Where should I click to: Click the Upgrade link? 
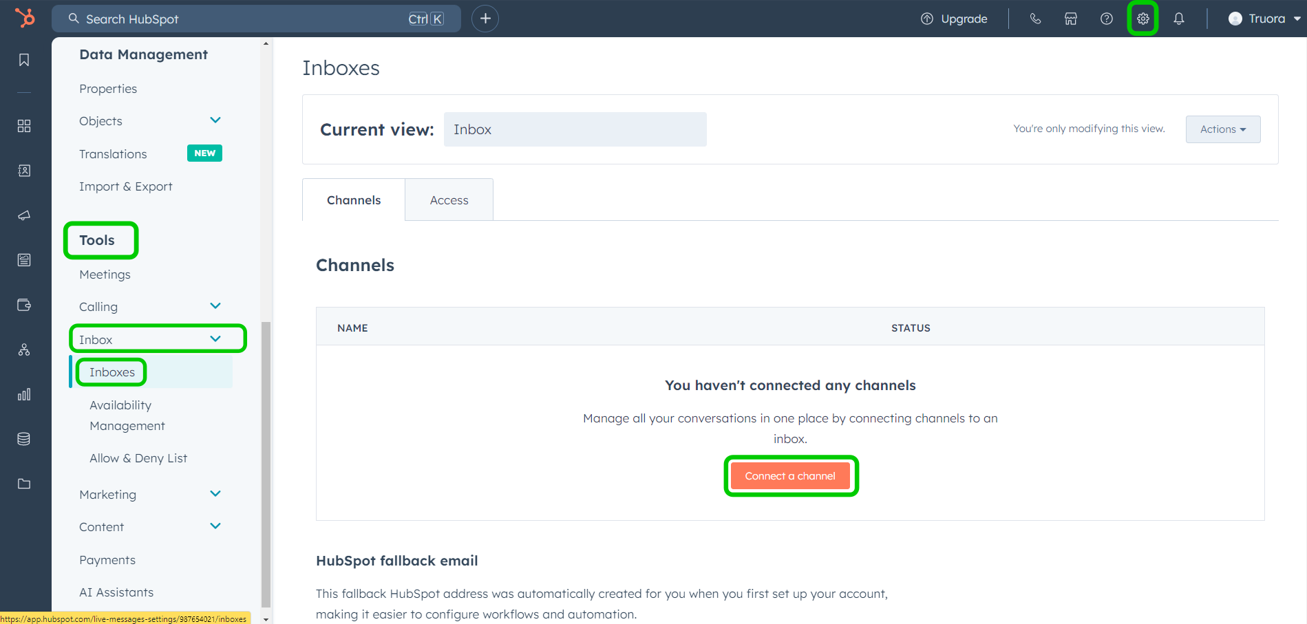(964, 19)
